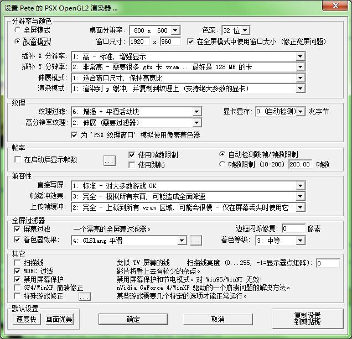Open the 帧缓冲效果 dropdown

[x=188, y=196]
